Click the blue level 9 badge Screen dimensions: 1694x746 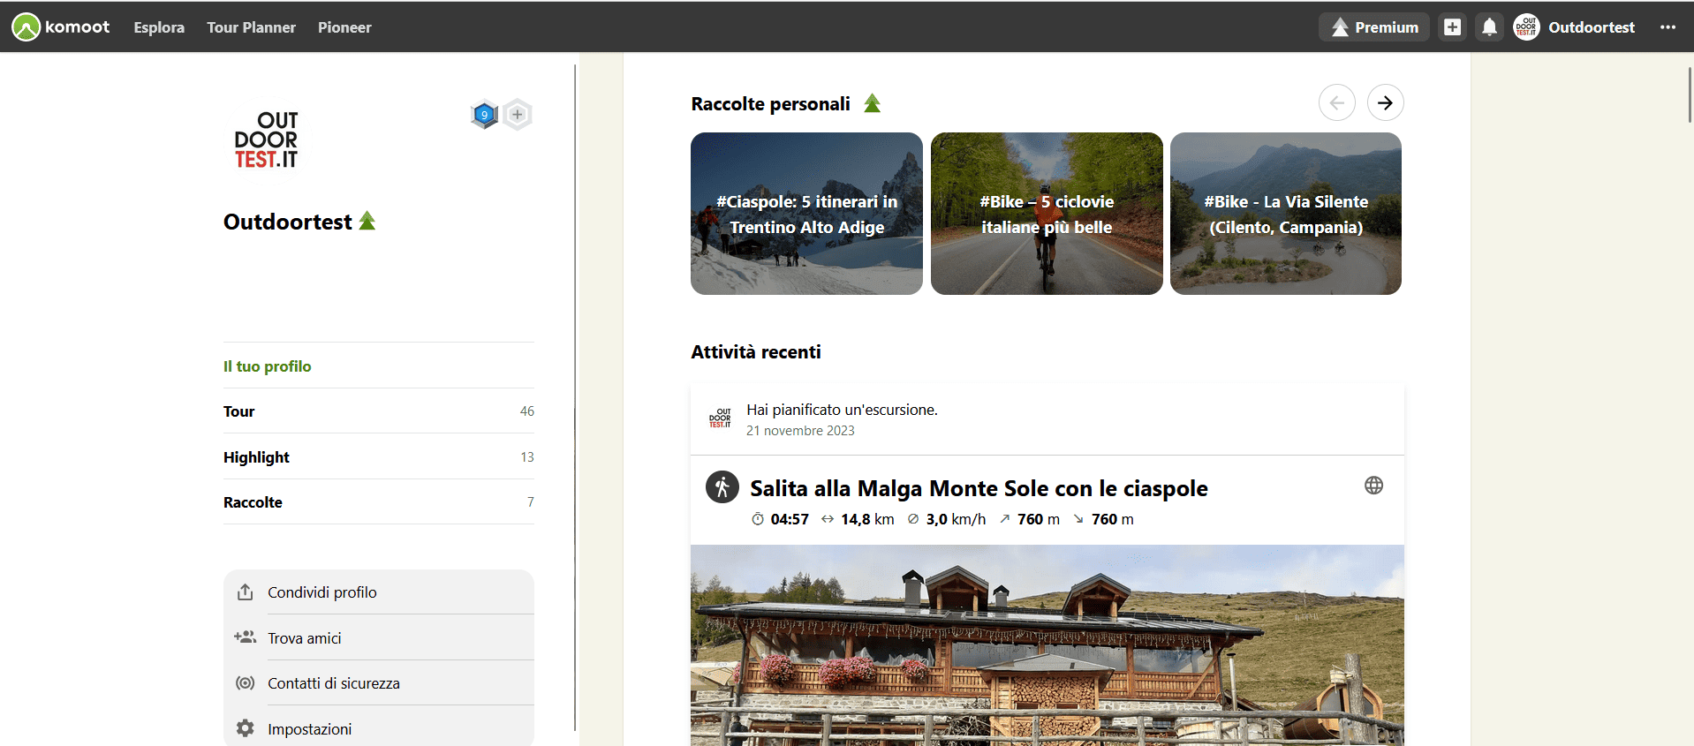pos(484,115)
